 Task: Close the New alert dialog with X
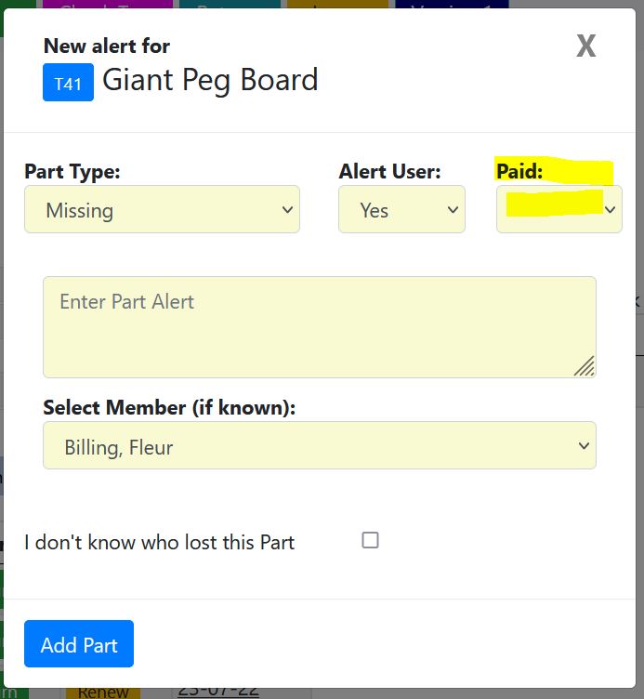[585, 46]
